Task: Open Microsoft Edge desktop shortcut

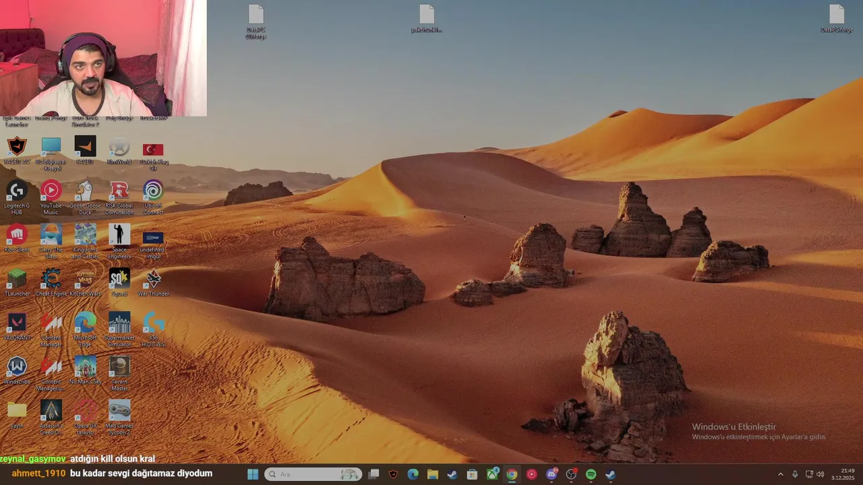Action: 85,329
